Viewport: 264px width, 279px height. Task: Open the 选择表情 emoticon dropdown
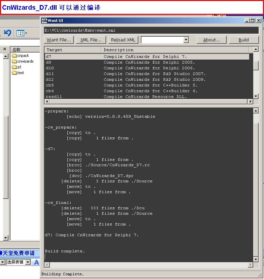tap(28, 262)
